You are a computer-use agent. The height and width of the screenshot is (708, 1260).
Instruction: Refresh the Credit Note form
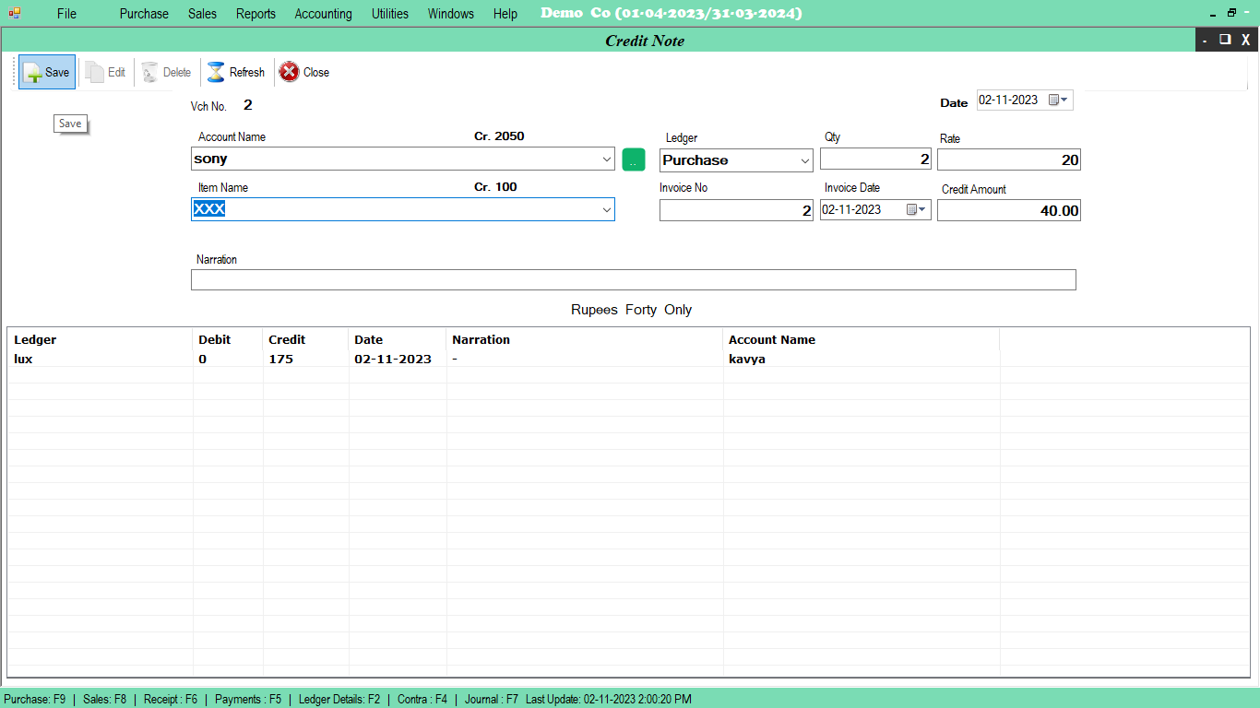[x=235, y=72]
